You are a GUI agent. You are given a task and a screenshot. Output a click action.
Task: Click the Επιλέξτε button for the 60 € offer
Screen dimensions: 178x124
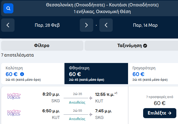pos(160,113)
